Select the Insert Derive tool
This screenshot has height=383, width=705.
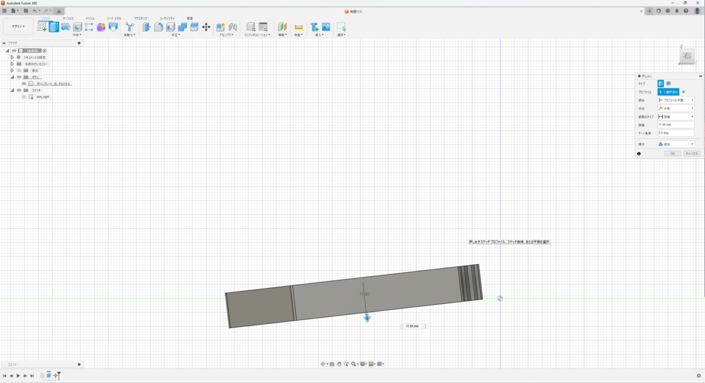[314, 27]
